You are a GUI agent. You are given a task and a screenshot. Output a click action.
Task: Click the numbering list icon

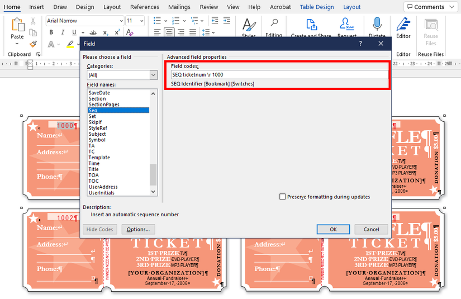175,21
